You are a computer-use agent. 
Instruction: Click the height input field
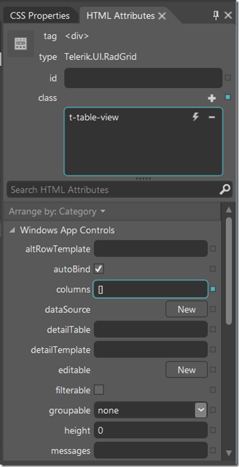(x=151, y=430)
